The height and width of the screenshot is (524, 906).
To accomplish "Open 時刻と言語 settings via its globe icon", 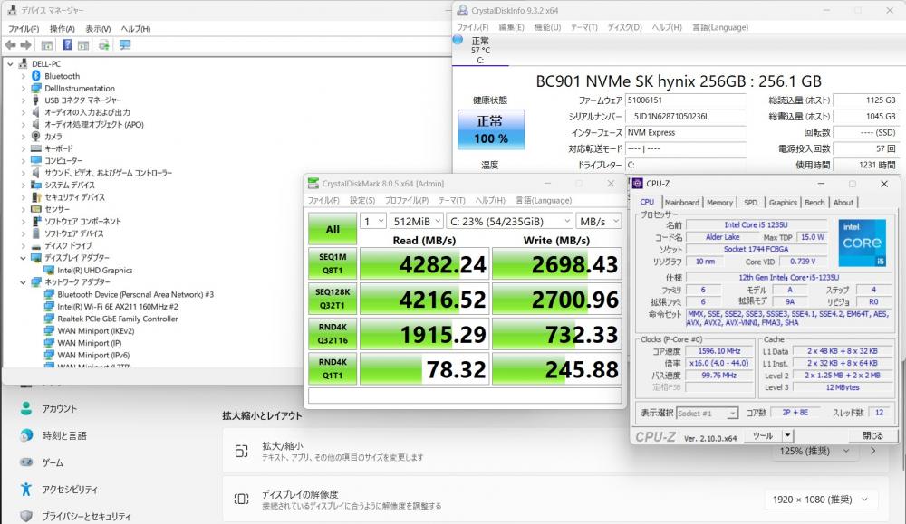I will pyautogui.click(x=26, y=435).
